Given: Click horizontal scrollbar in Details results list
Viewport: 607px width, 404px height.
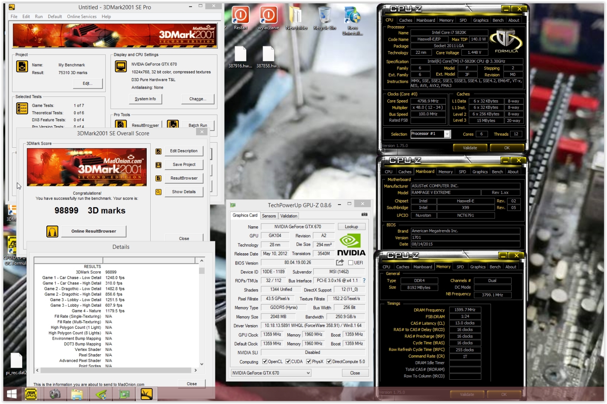Looking at the screenshot, I should pyautogui.click(x=116, y=370).
